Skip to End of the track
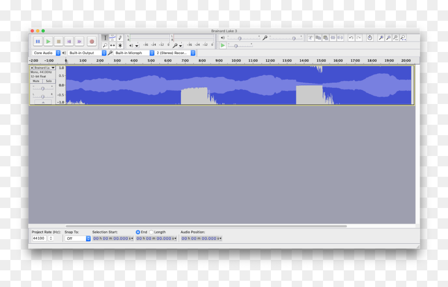This screenshot has height=287, width=448. point(79,42)
